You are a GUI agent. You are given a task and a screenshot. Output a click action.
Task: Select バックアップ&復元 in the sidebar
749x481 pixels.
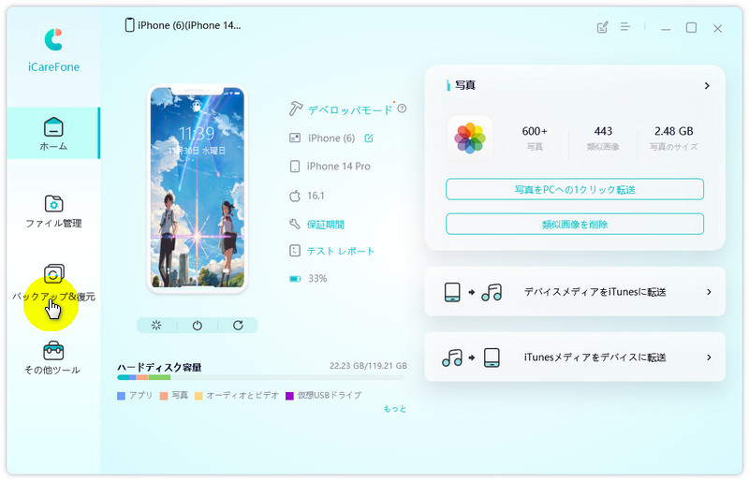point(53,284)
